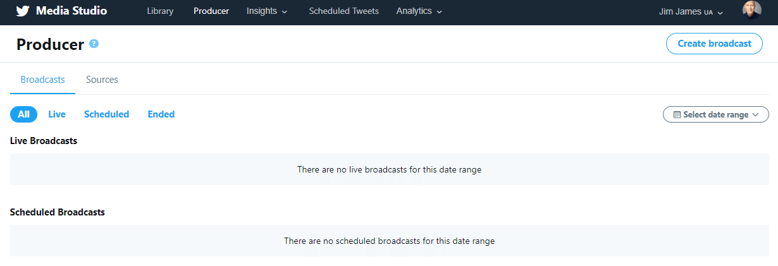The image size is (778, 266).
Task: Click the Producer help question mark icon
Action: (x=94, y=44)
